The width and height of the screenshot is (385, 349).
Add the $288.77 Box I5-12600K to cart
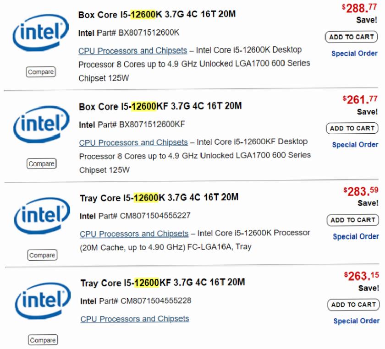tap(352, 37)
